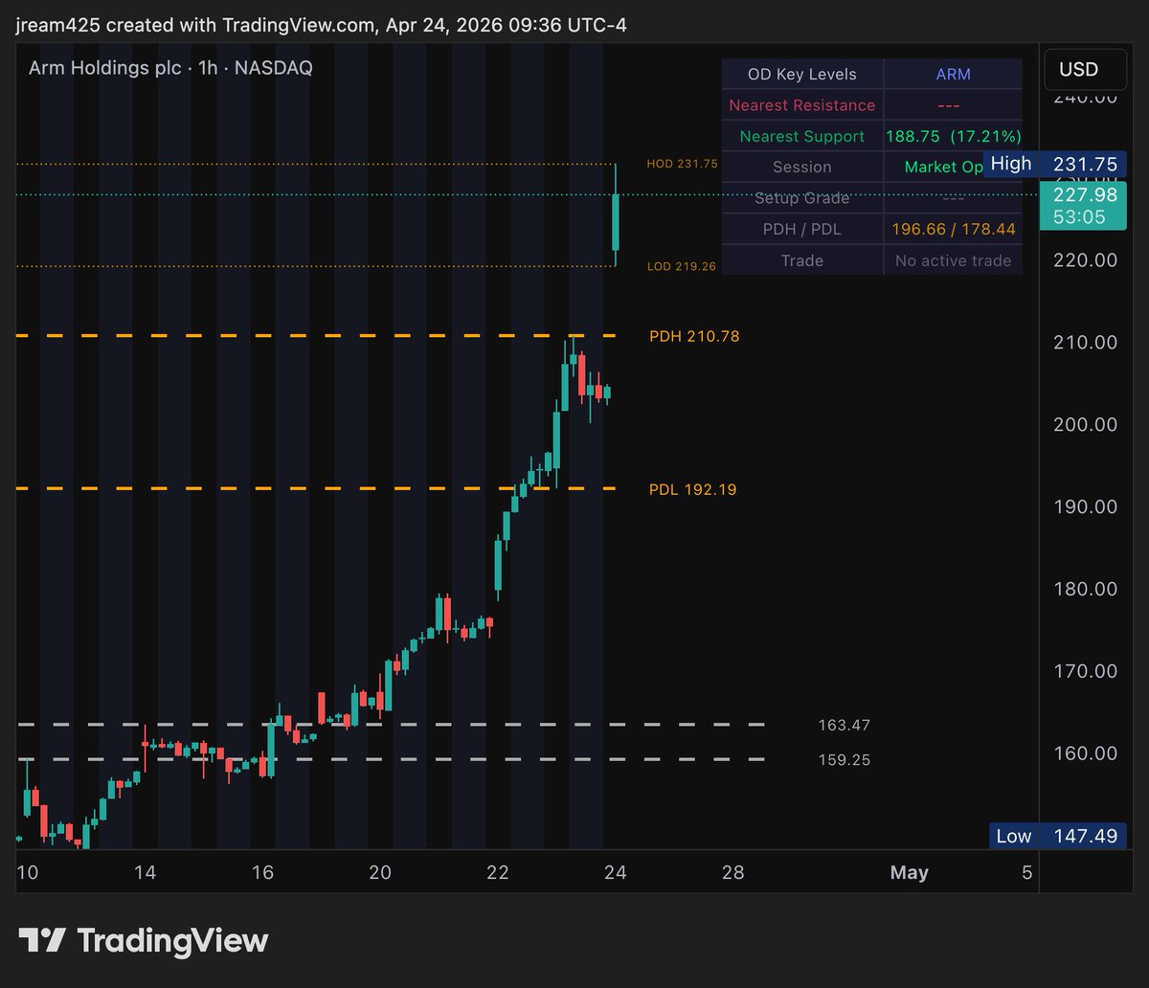Screen dimensions: 1149x988
Task: Click the Low 147.49 price label
Action: 1060,836
